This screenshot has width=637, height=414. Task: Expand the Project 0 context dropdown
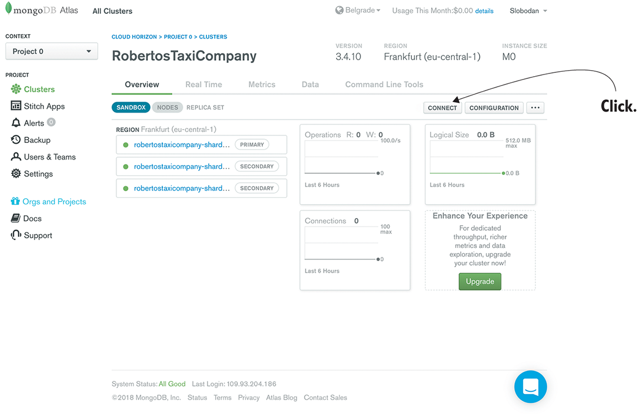click(x=51, y=51)
